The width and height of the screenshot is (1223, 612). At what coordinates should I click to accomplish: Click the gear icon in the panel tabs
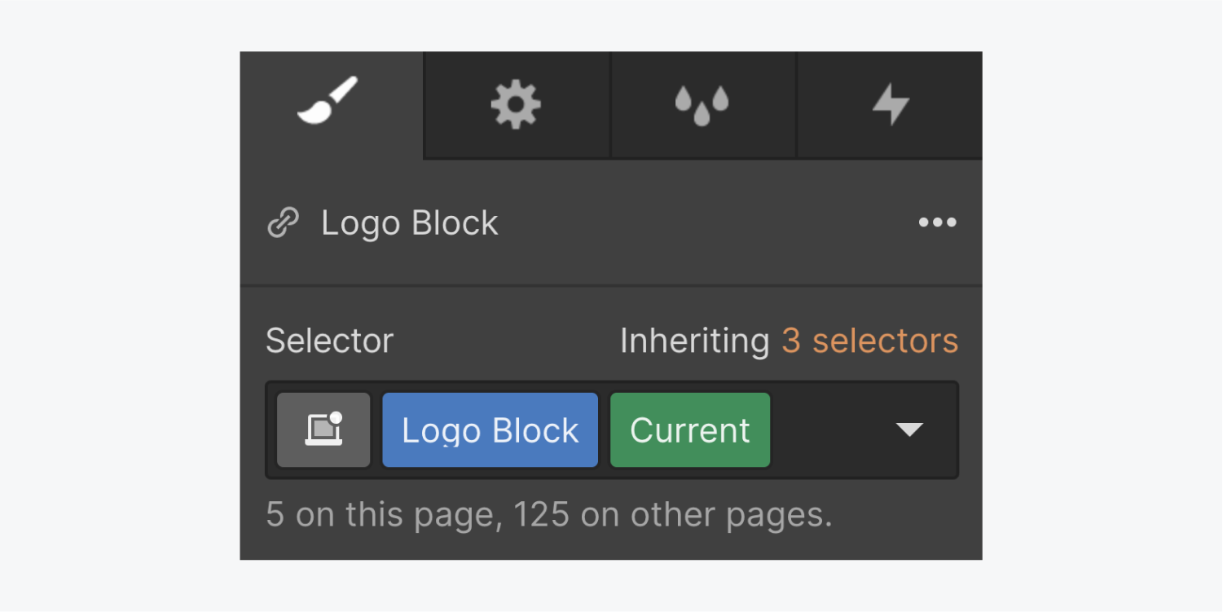516,103
